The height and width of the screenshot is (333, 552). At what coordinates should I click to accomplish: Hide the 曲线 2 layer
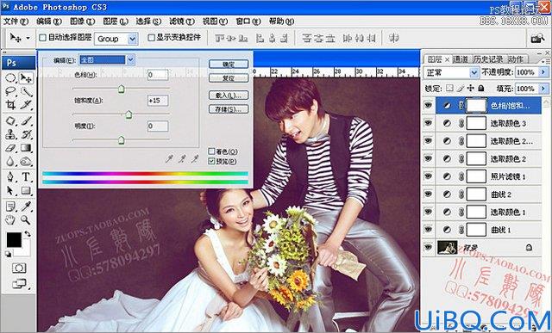[428, 194]
